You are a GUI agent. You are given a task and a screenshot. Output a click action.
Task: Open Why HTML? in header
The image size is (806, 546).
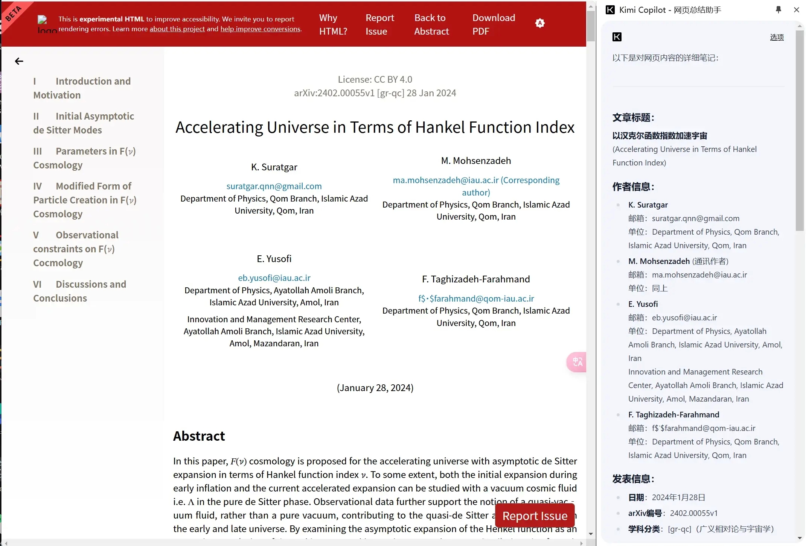(x=333, y=24)
